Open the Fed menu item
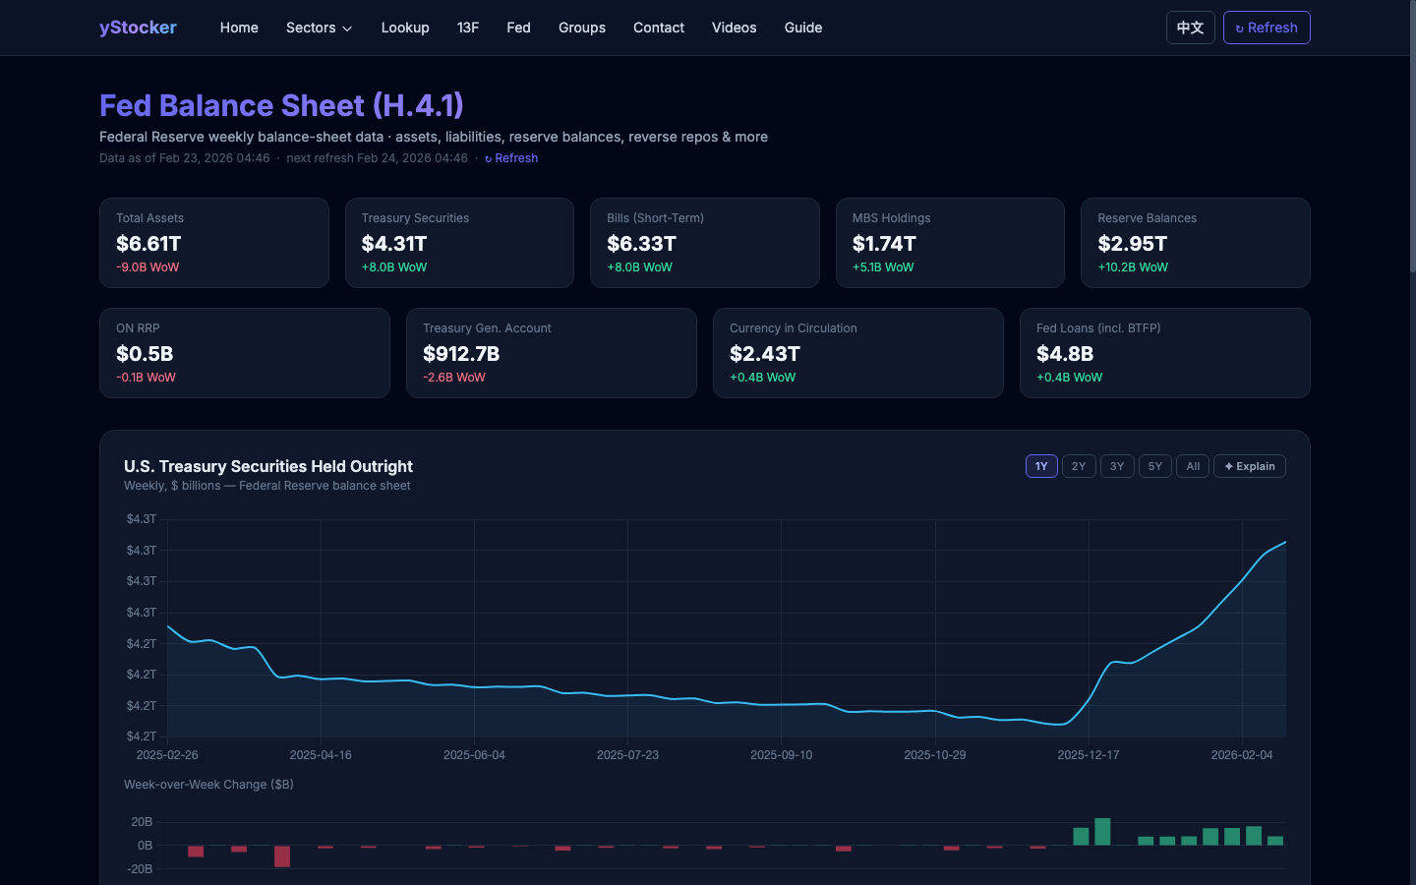The width and height of the screenshot is (1416, 885). (x=518, y=28)
